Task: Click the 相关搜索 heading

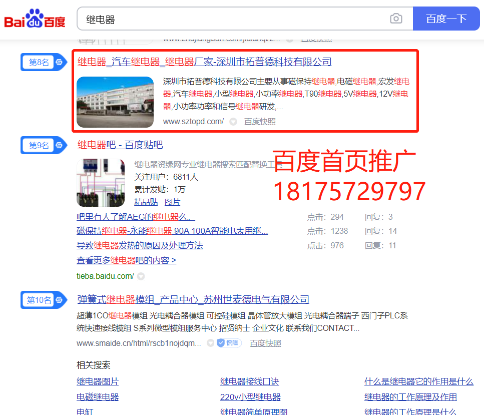Action: 94,365
